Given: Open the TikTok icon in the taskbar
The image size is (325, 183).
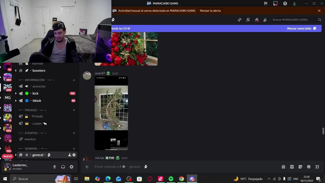Looking at the screenshot, I should pyautogui.click(x=160, y=179).
